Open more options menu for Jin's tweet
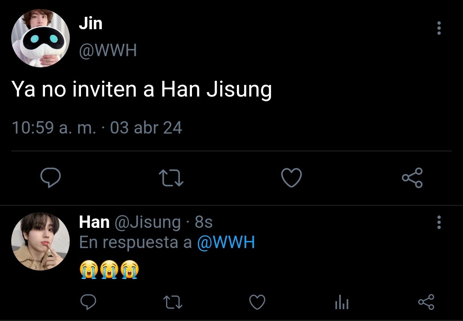 pyautogui.click(x=439, y=28)
